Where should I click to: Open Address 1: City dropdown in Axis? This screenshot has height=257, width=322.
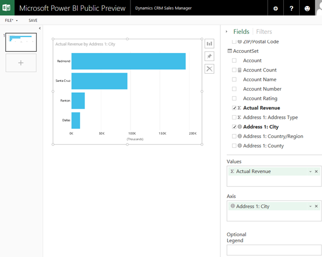(311, 206)
